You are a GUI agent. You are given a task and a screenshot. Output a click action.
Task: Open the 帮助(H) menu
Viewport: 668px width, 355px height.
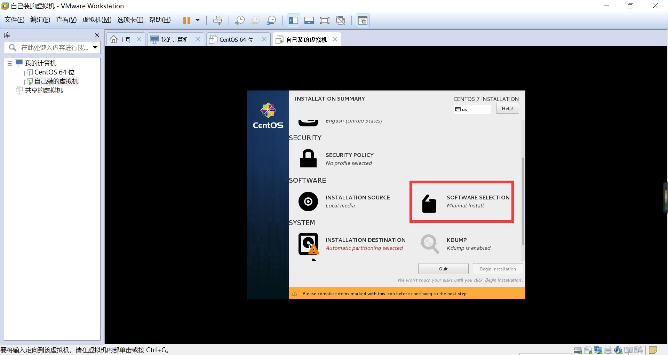click(x=160, y=20)
